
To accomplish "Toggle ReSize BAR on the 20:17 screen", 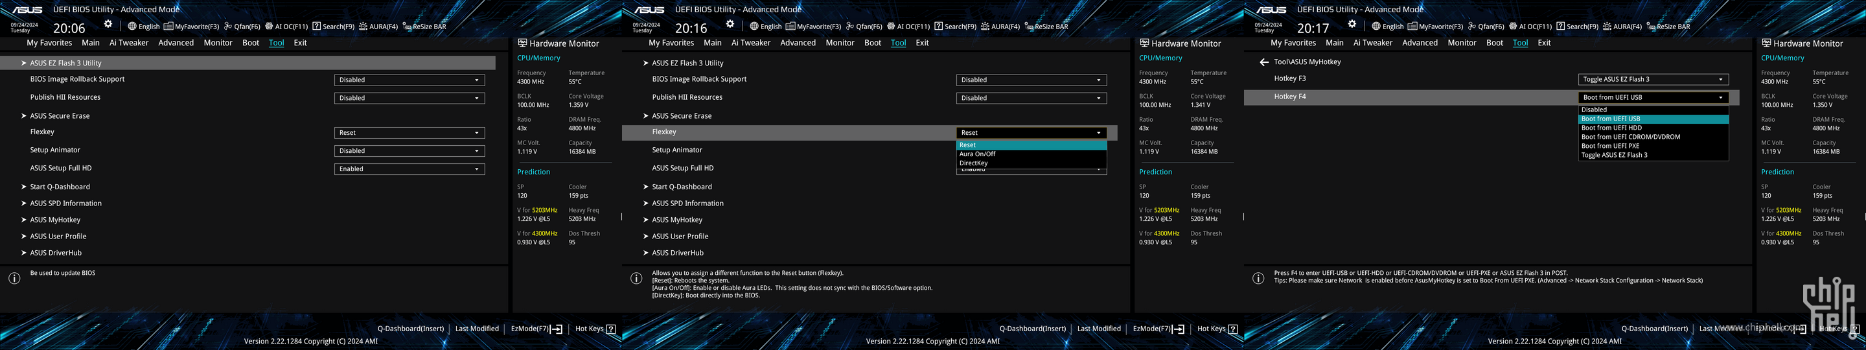I will [x=1668, y=27].
